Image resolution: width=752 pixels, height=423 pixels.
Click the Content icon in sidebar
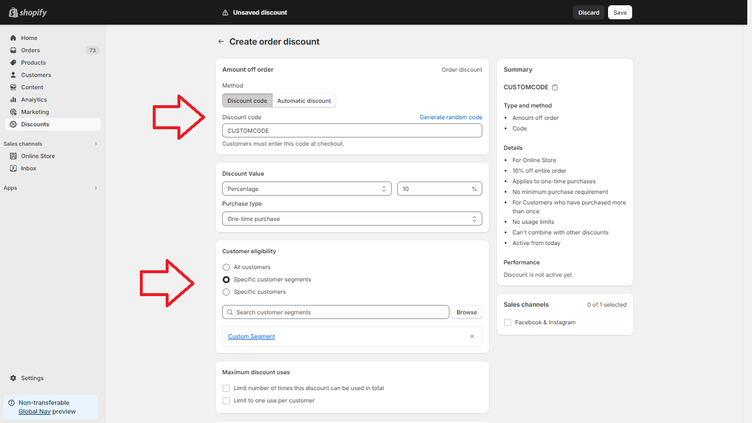point(14,88)
